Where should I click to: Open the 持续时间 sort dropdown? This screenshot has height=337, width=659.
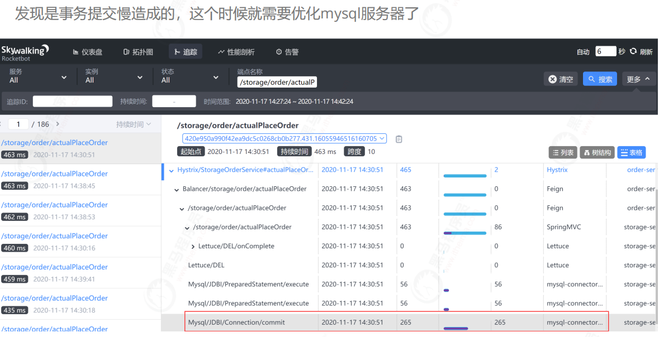click(133, 124)
